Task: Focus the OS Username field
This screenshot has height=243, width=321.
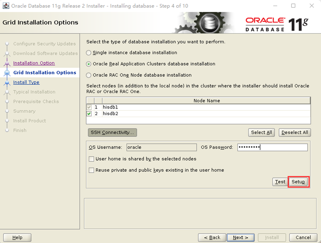Action: click(x=161, y=147)
